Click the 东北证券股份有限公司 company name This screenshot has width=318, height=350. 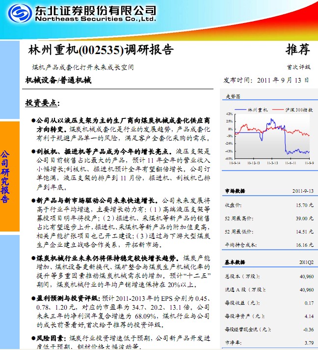click(x=94, y=10)
